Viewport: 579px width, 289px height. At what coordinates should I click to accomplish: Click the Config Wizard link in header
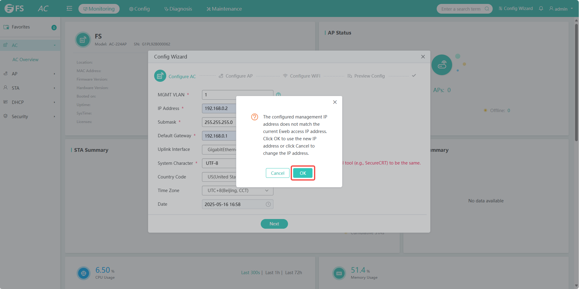coord(515,8)
